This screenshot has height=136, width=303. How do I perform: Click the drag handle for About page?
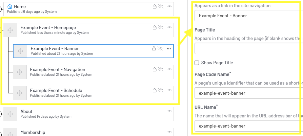[x=10, y=114]
